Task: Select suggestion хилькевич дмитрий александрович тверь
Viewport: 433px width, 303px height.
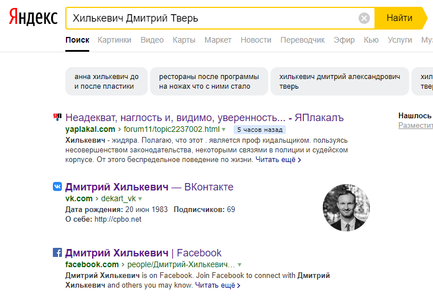Action: (339, 81)
